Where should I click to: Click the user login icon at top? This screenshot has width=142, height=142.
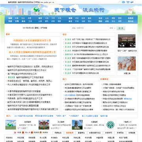[x=119, y=2]
